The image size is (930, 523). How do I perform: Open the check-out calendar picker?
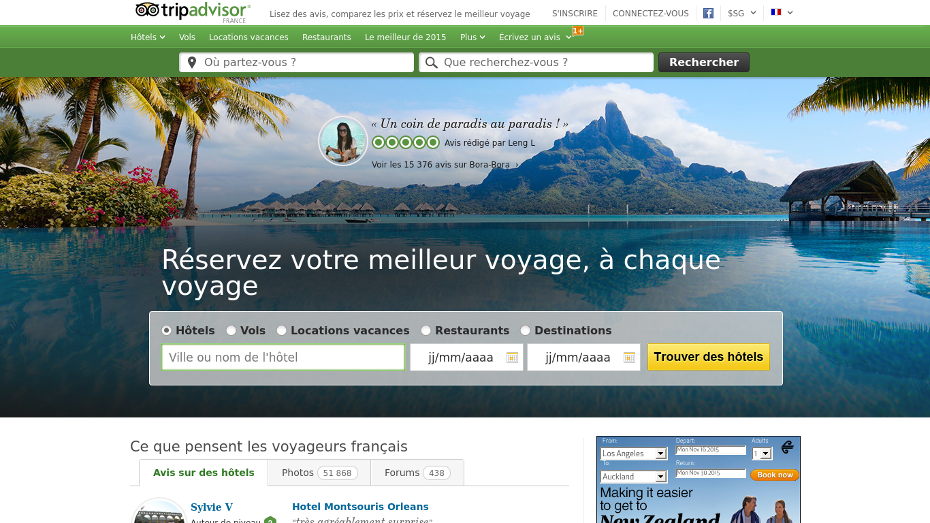coord(630,357)
